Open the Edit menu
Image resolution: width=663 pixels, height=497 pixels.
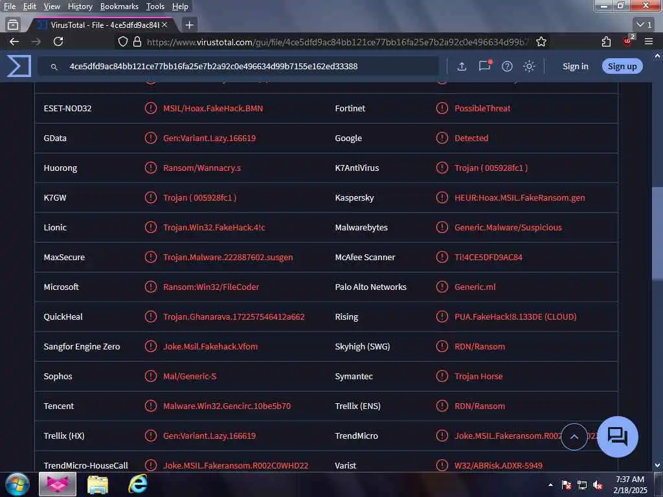point(29,6)
